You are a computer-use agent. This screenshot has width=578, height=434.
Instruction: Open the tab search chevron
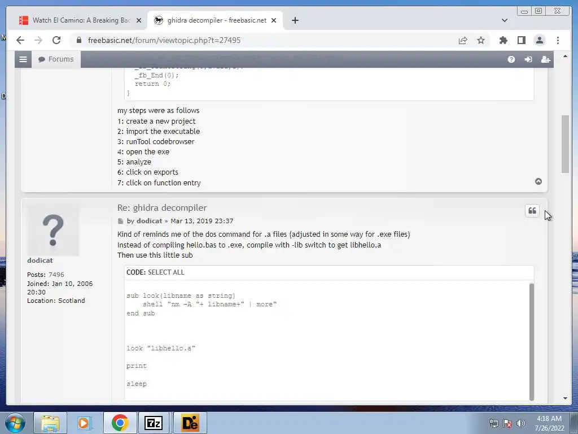[505, 20]
